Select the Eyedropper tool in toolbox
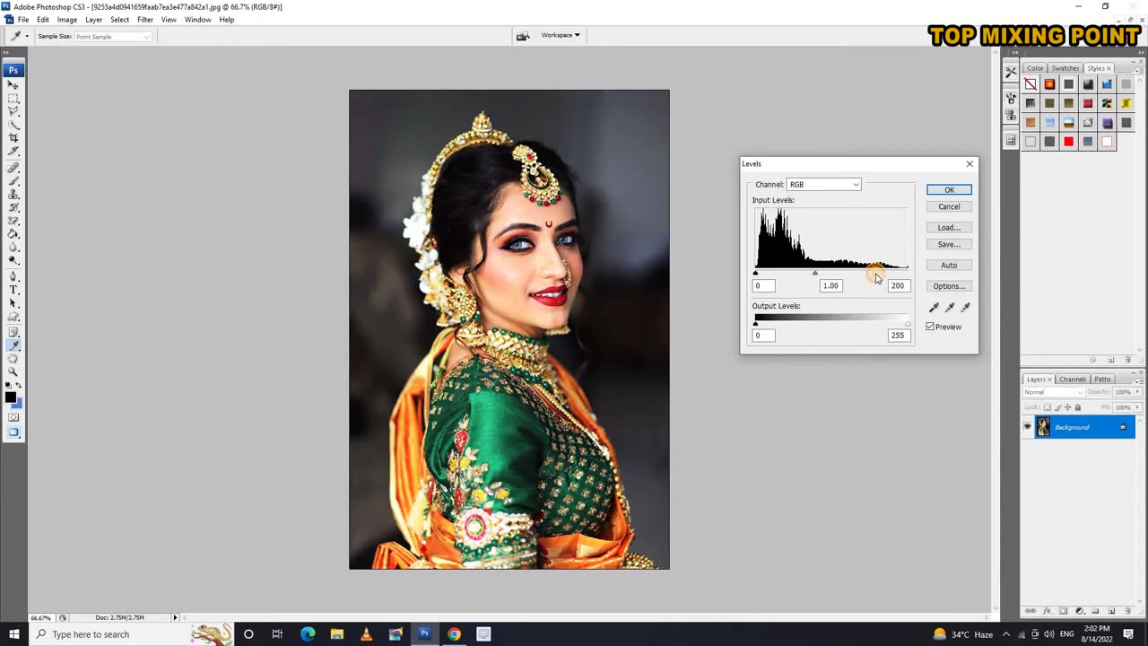Image resolution: width=1148 pixels, height=646 pixels. click(x=13, y=345)
